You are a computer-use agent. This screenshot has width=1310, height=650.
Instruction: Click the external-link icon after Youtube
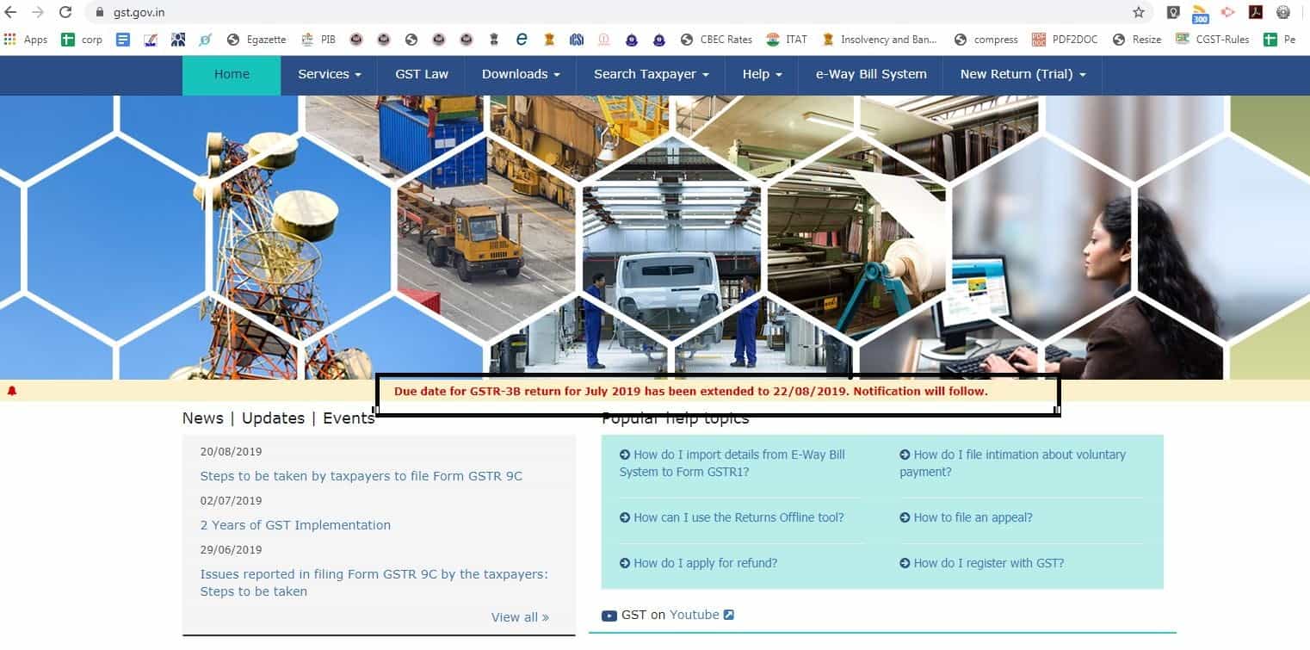click(x=729, y=615)
